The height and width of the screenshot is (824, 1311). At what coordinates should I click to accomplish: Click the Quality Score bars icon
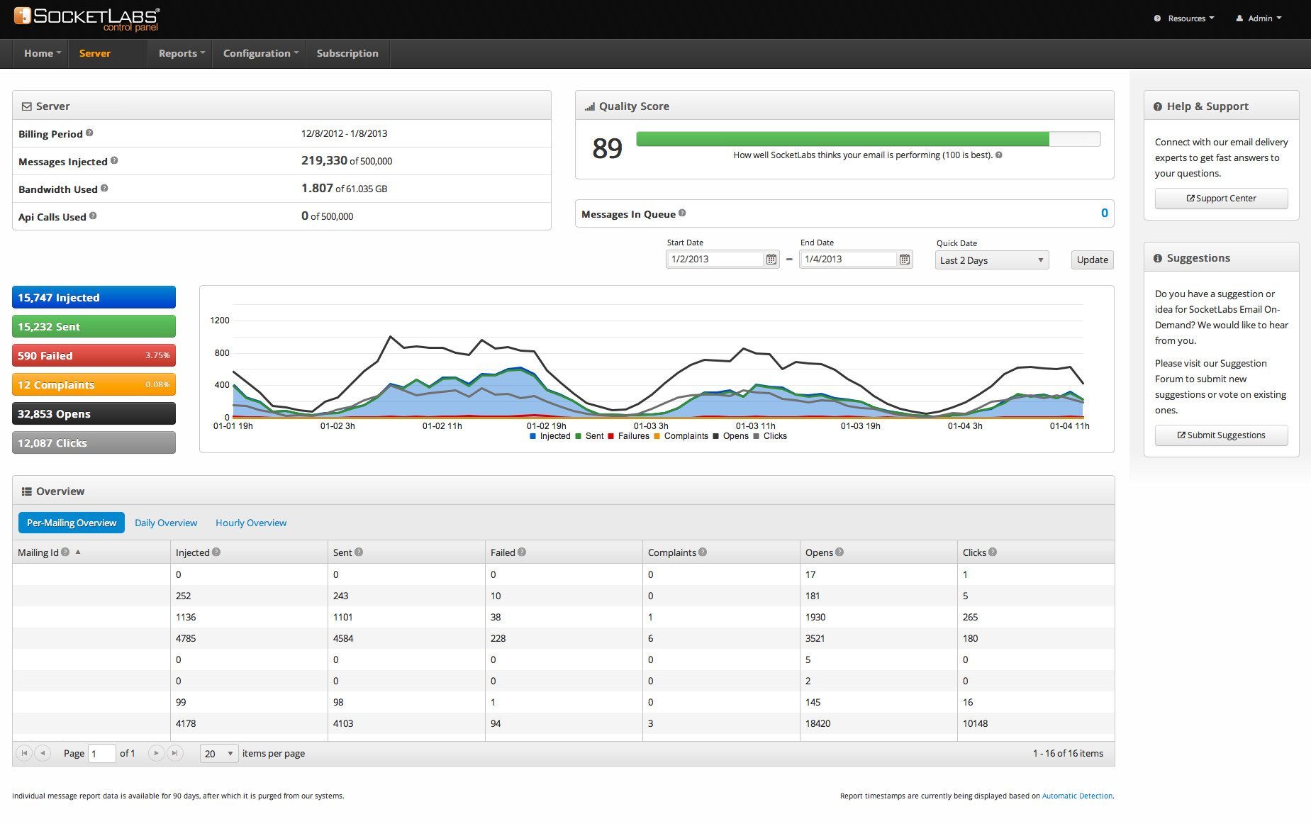pyautogui.click(x=589, y=106)
